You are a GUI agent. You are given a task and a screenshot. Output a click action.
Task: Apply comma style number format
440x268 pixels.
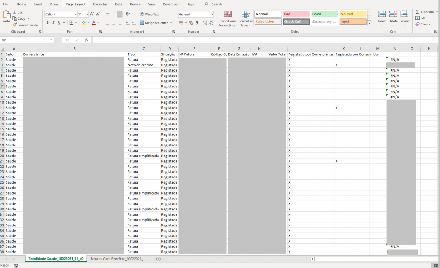click(x=197, y=23)
